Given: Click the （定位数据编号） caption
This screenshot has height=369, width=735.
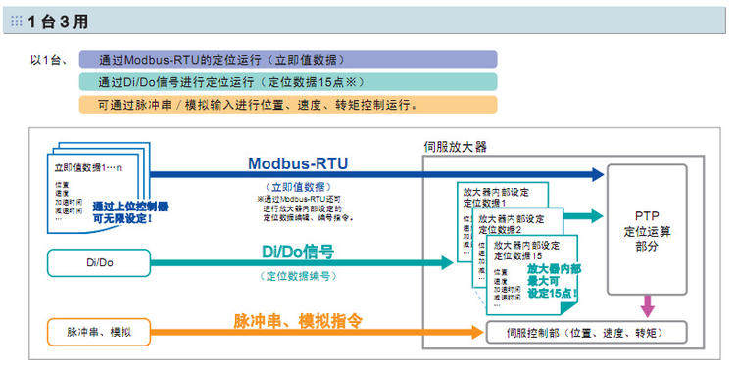Looking at the screenshot, I should pos(298,276).
